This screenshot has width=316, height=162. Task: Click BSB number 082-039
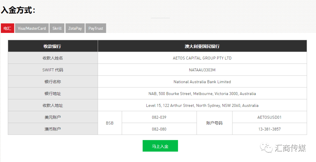[x=159, y=117]
